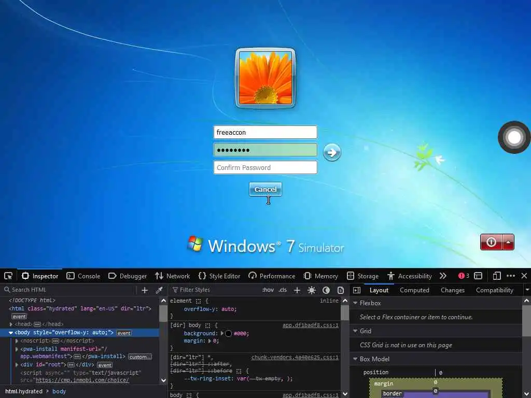The width and height of the screenshot is (531, 398).
Task: Open the Debugger tab
Action: pos(128,276)
